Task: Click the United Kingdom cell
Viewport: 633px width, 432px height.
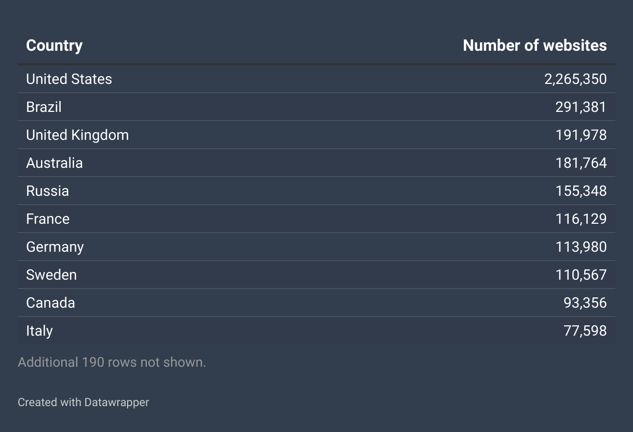Action: coord(77,135)
